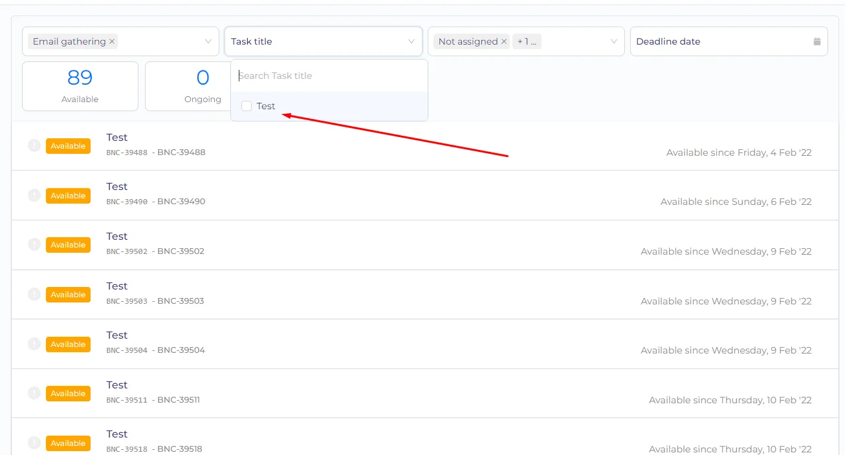Click the info icon for BNC-39503
Screen dimensions: 845x455
coord(34,294)
